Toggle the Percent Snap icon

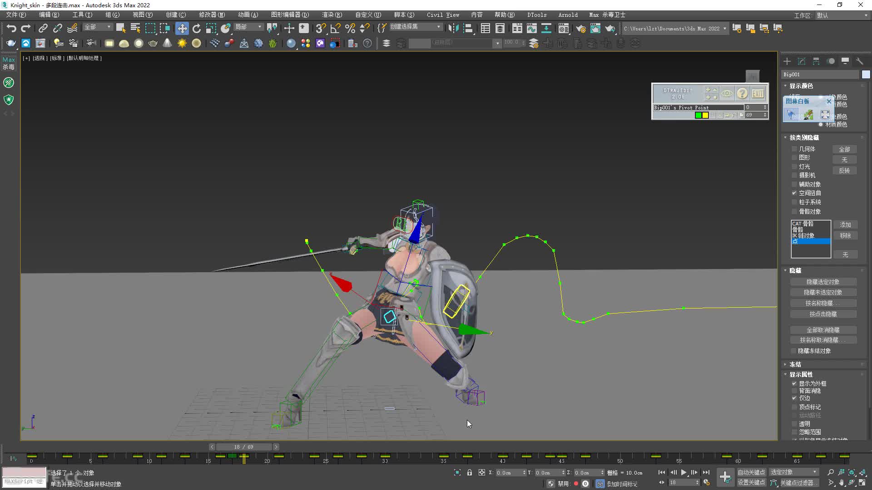[x=350, y=28]
